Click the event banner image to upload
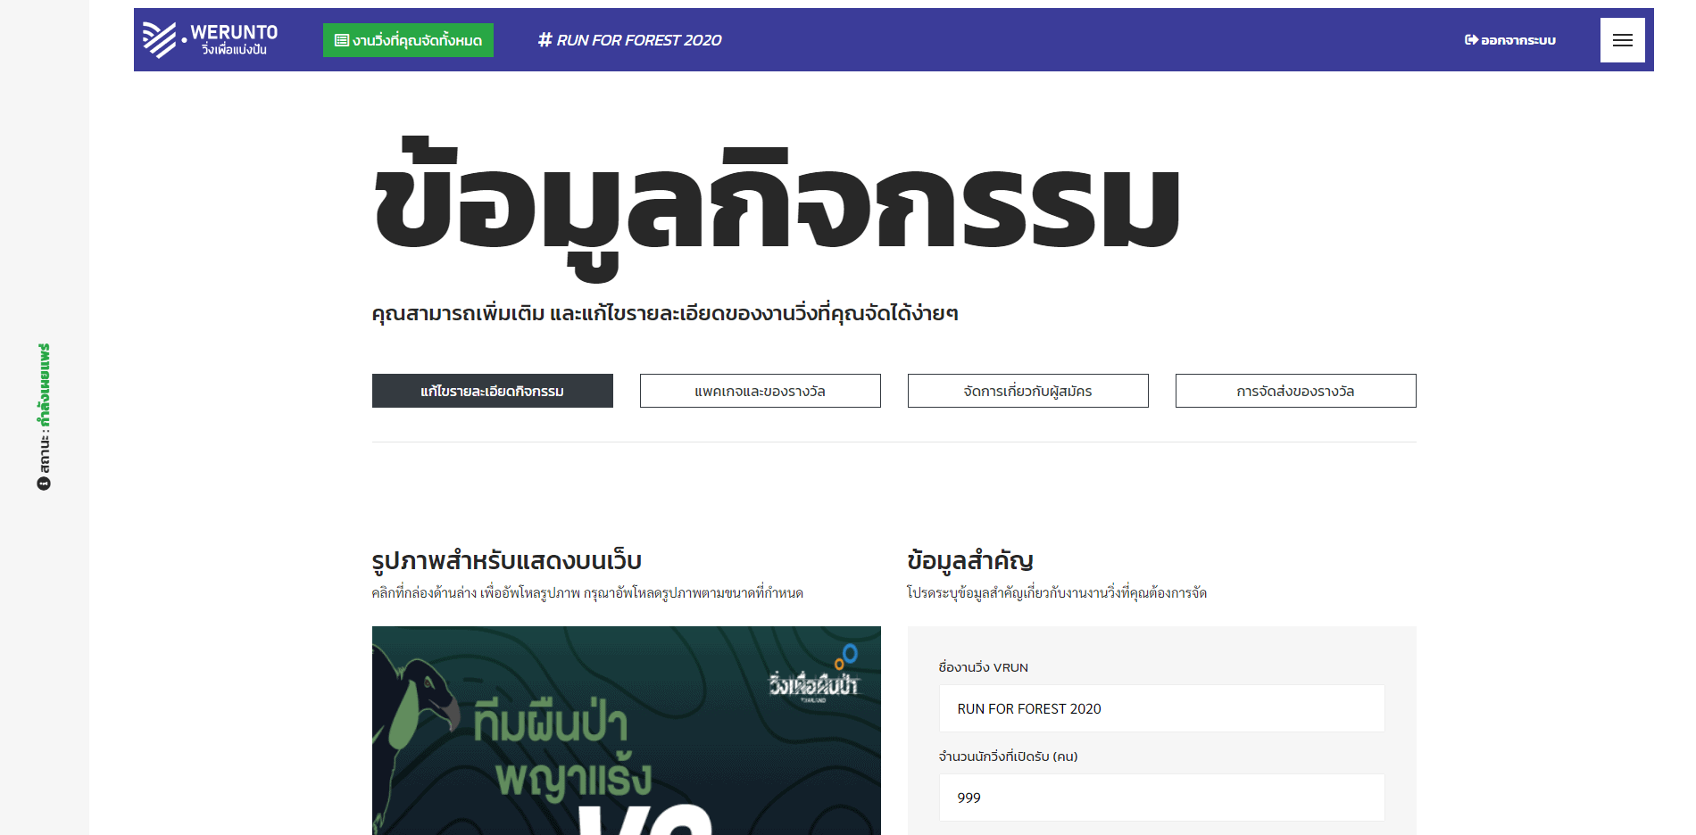This screenshot has height=835, width=1696. click(627, 731)
